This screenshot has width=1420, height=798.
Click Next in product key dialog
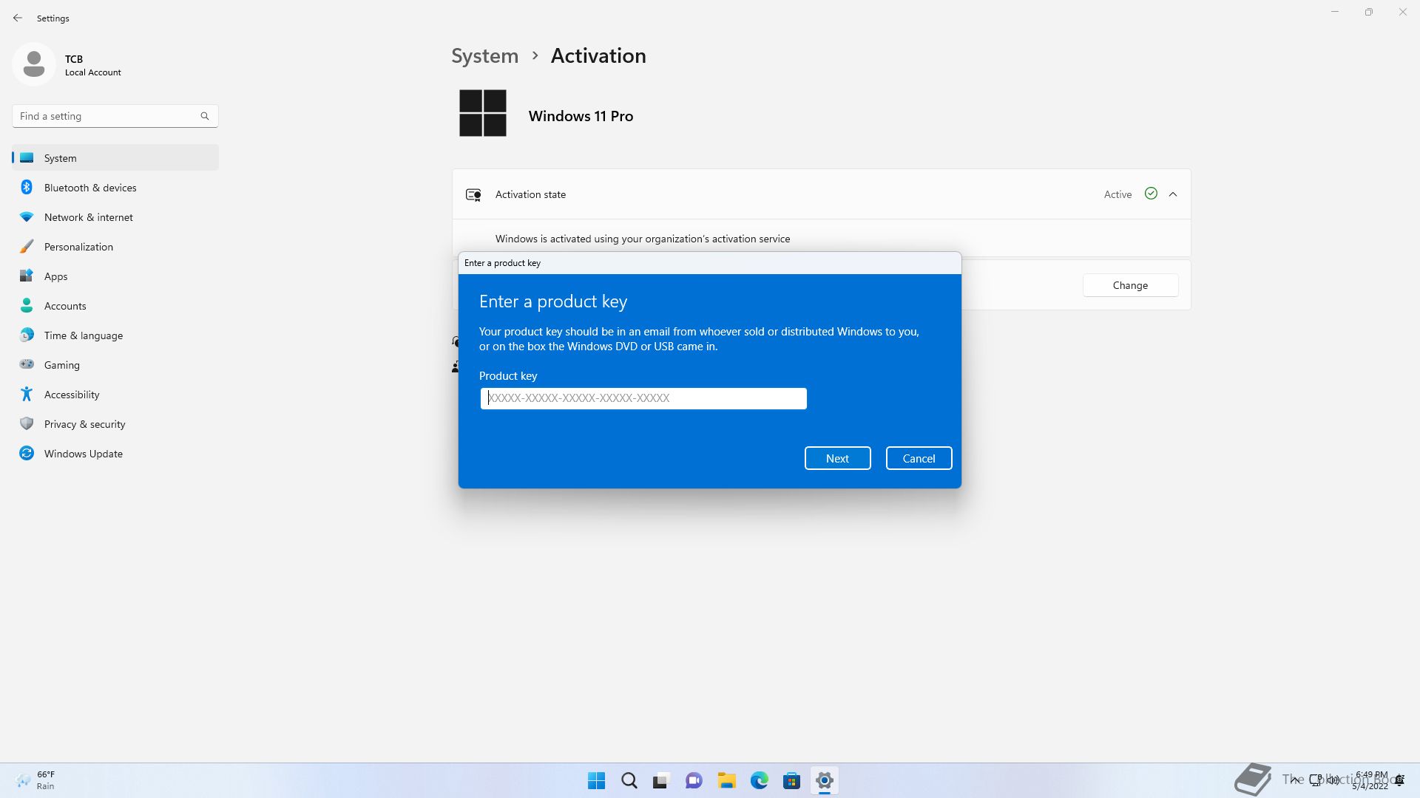click(x=837, y=458)
